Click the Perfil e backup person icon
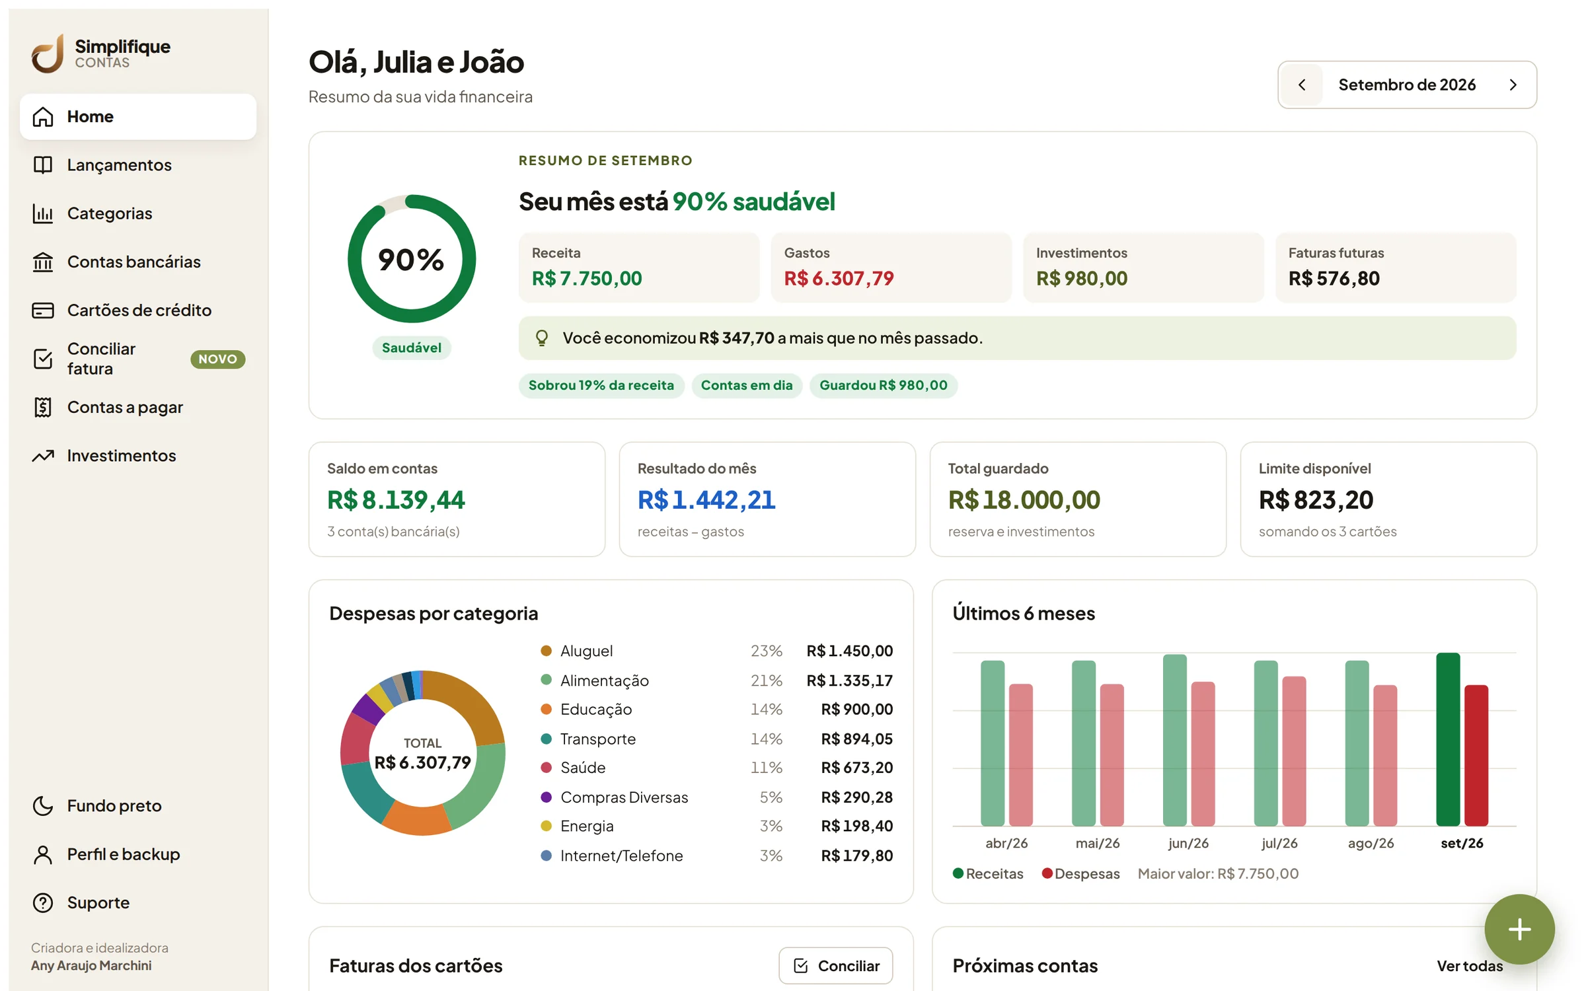Screen dimensions: 1586x991 [43, 855]
